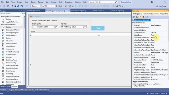Image resolution: width=169 pixels, height=95 pixels.
Task: Sort properties with the Alphabetical icon
Action: [x=137, y=17]
